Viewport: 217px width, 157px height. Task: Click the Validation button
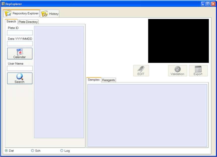coord(177,71)
